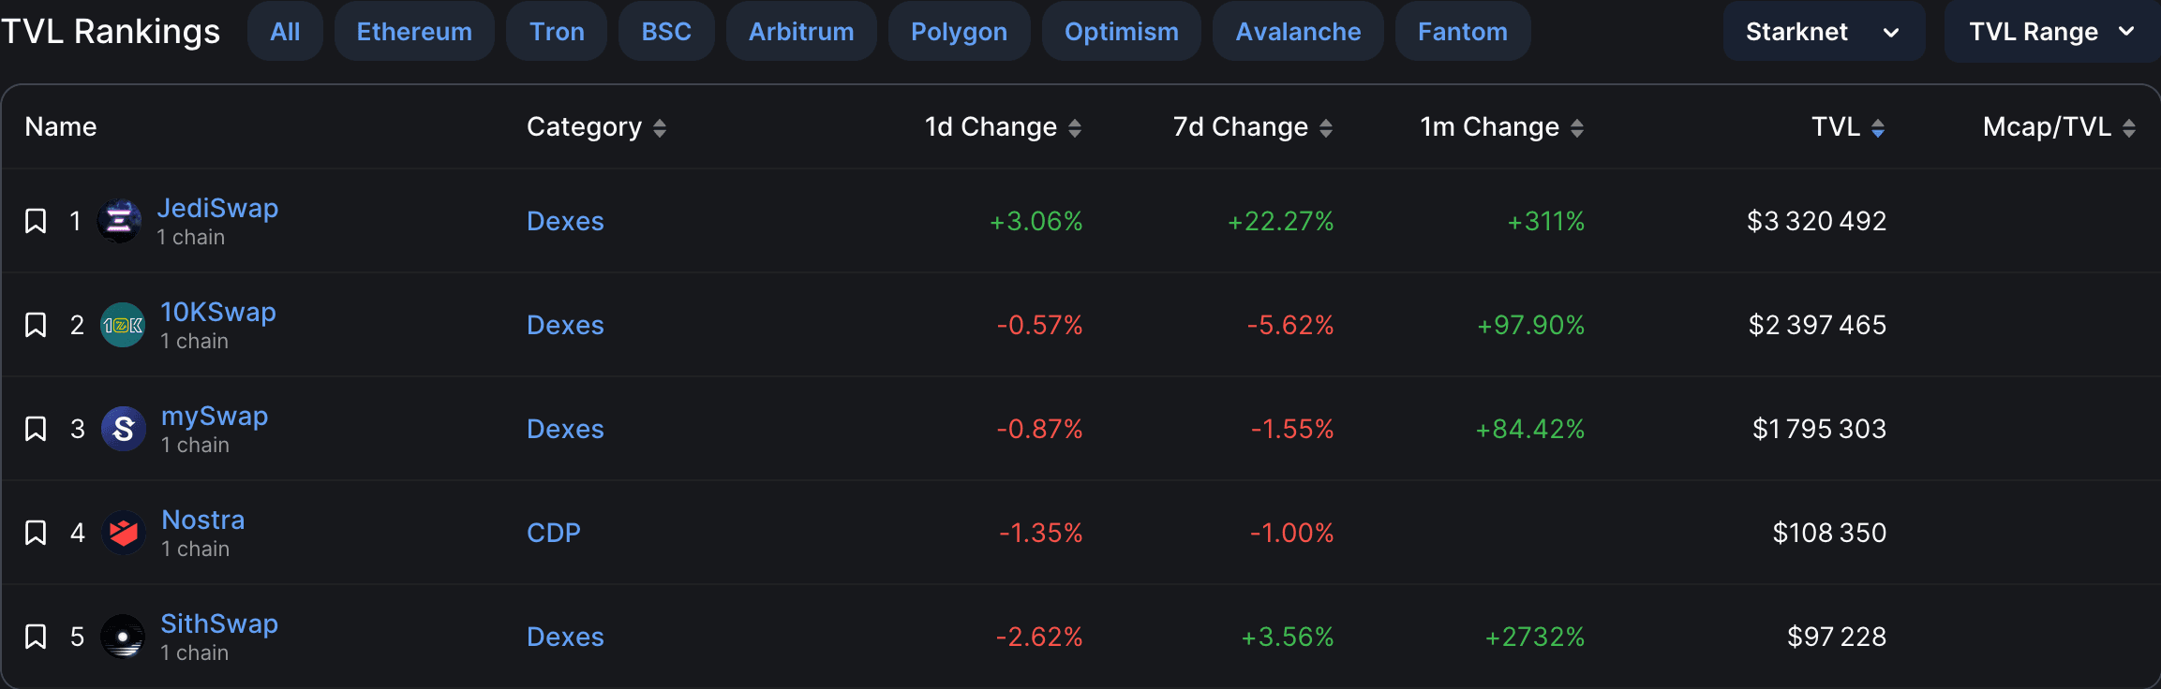This screenshot has height=689, width=2161.
Task: Click the 10KSwap logo icon
Action: point(123,325)
